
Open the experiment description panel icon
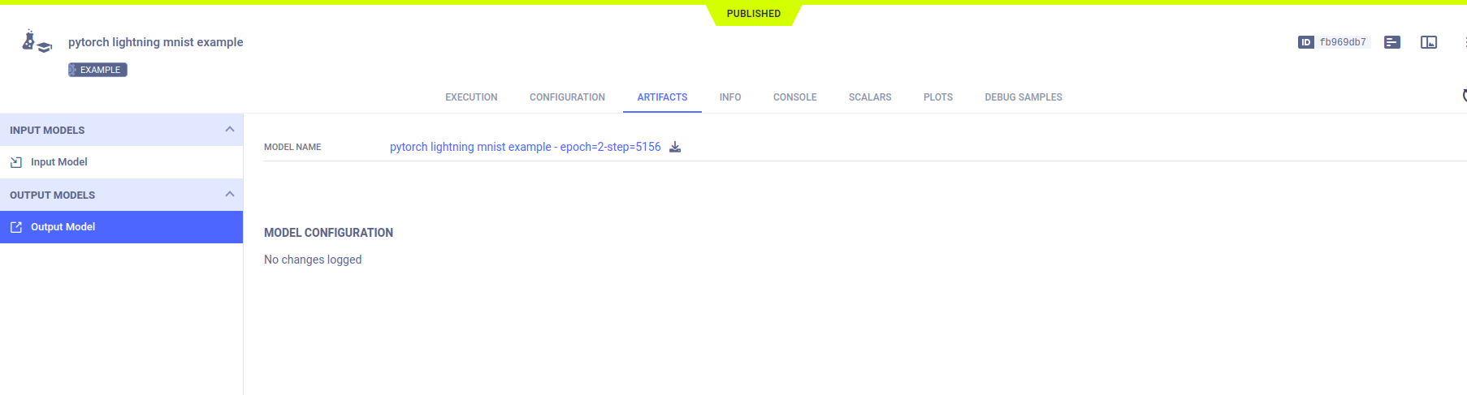point(1392,42)
